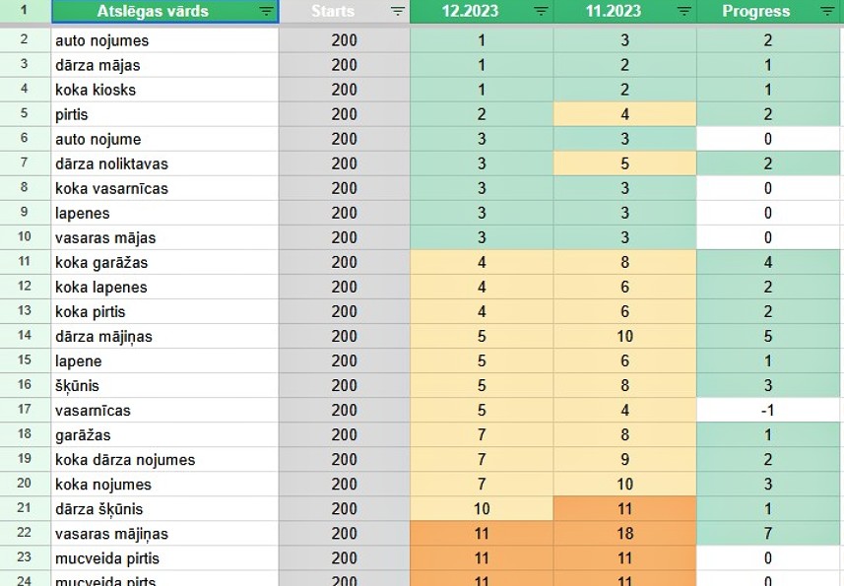Select the orange cell showing 18
The width and height of the screenshot is (844, 586).
[x=624, y=534]
